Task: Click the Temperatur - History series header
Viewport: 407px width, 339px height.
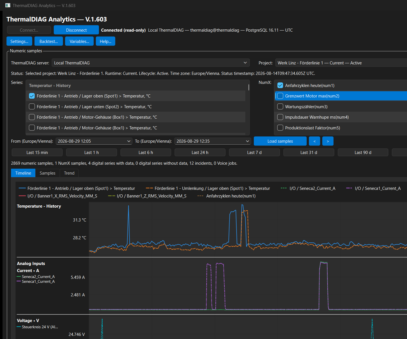Action: click(x=50, y=85)
